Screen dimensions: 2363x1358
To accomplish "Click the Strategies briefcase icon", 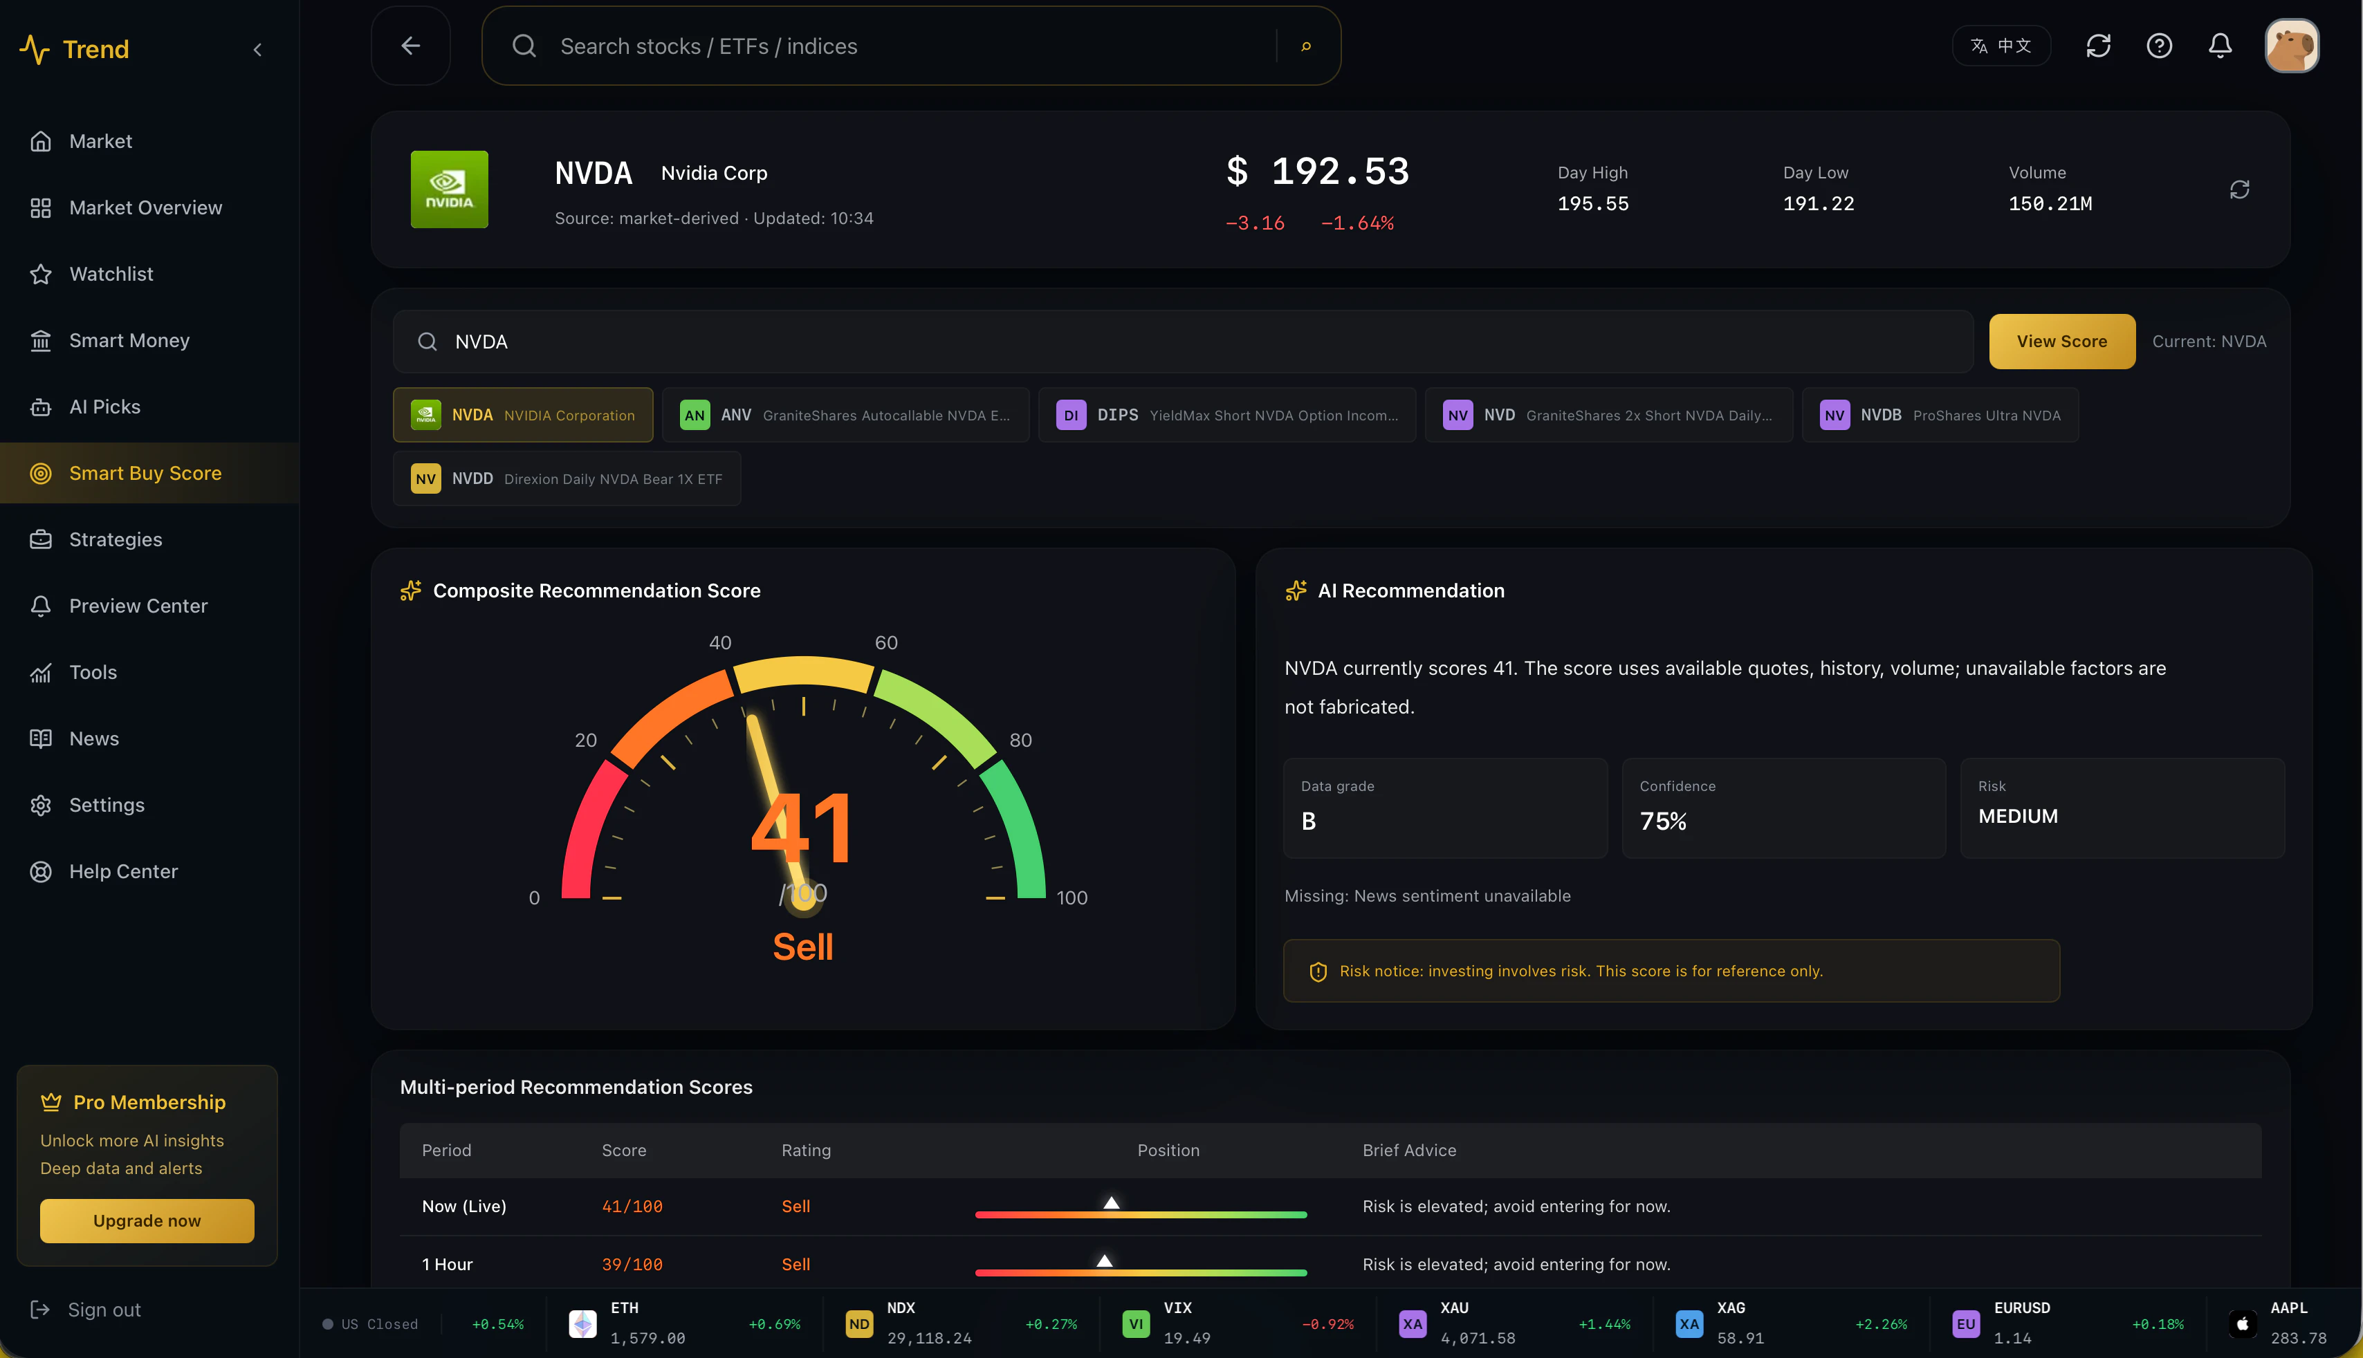I will tap(40, 539).
